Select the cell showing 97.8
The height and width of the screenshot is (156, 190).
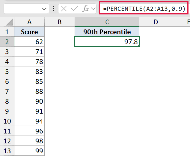[107, 41]
